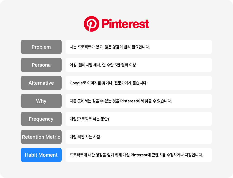Click the Retention Metric label
Image resolution: width=233 pixels, height=178 pixels.
click(41, 137)
